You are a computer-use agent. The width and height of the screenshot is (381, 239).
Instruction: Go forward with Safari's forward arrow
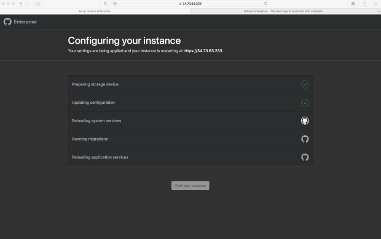click(x=28, y=4)
